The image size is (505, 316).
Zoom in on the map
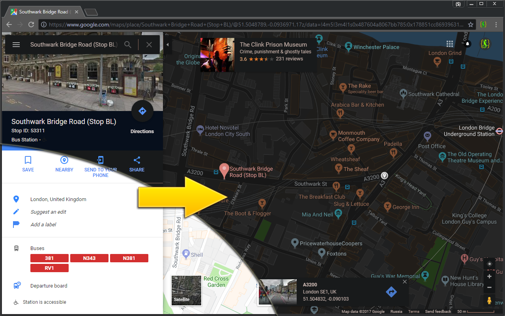coord(489,276)
